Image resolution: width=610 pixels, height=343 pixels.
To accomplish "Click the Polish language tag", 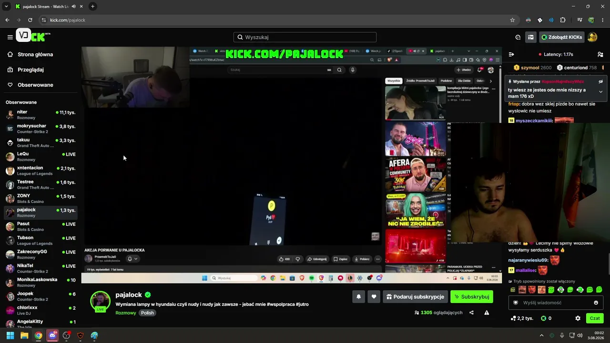I will 147,313.
